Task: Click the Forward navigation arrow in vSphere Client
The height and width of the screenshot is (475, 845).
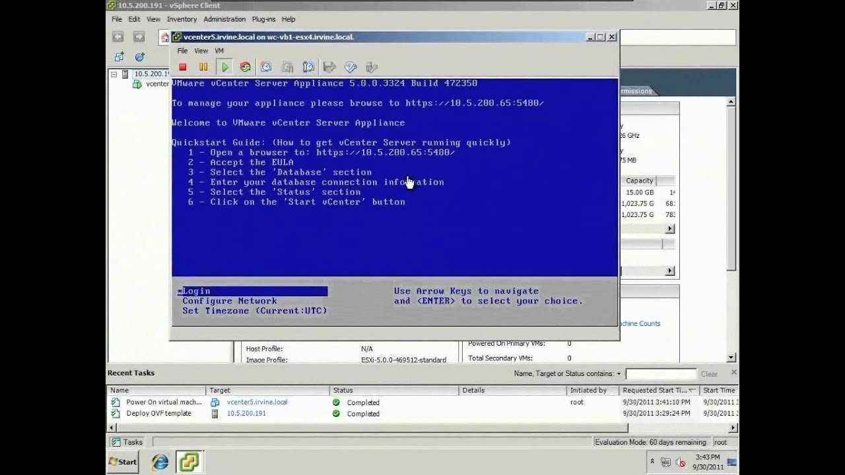Action: (x=139, y=37)
